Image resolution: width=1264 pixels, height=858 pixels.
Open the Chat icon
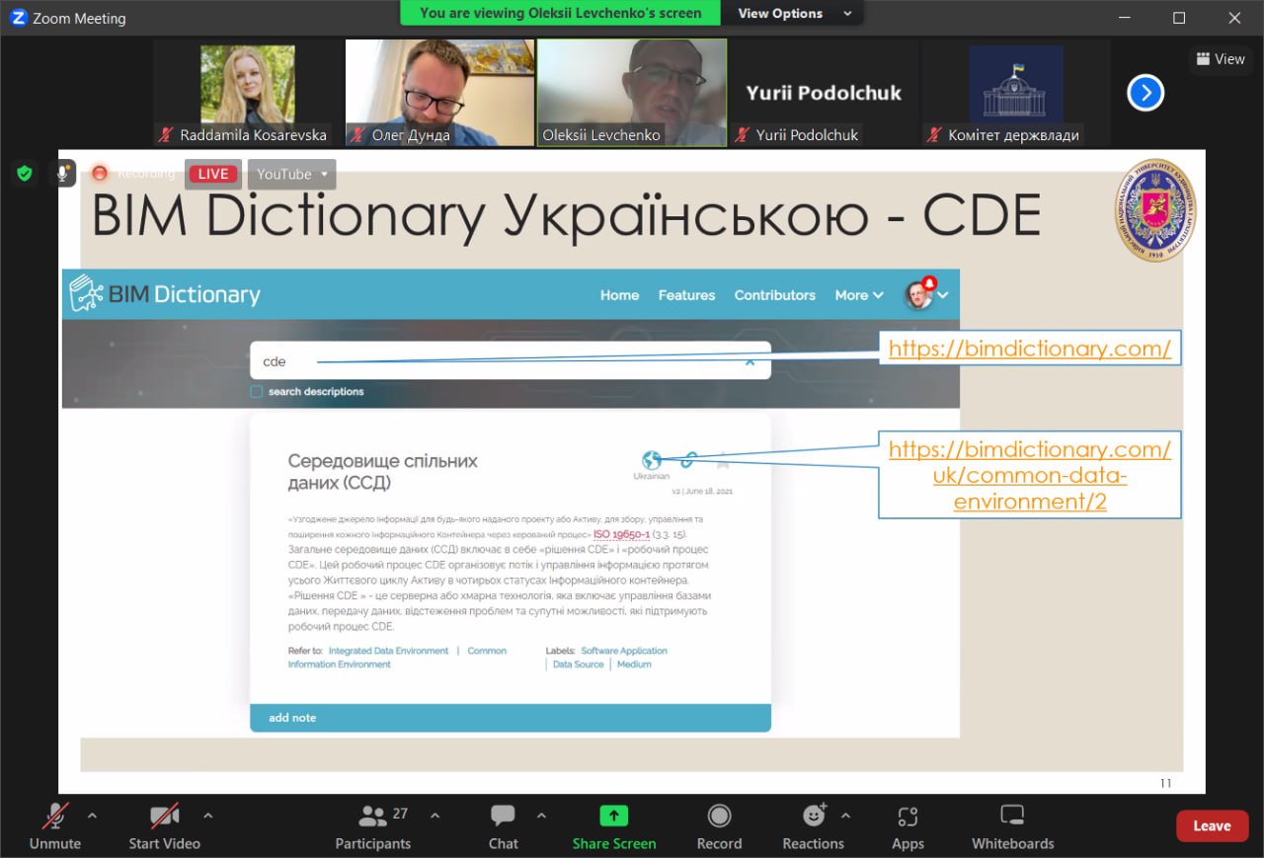[503, 816]
